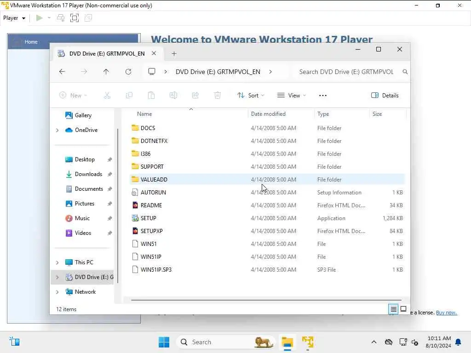Click the Paste clipboard icon
The height and width of the screenshot is (353, 471).
[x=151, y=96]
